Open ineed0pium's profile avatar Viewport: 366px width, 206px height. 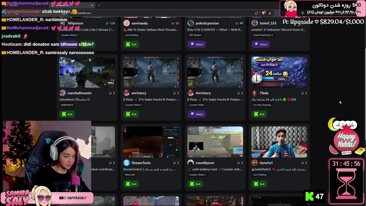(190, 163)
